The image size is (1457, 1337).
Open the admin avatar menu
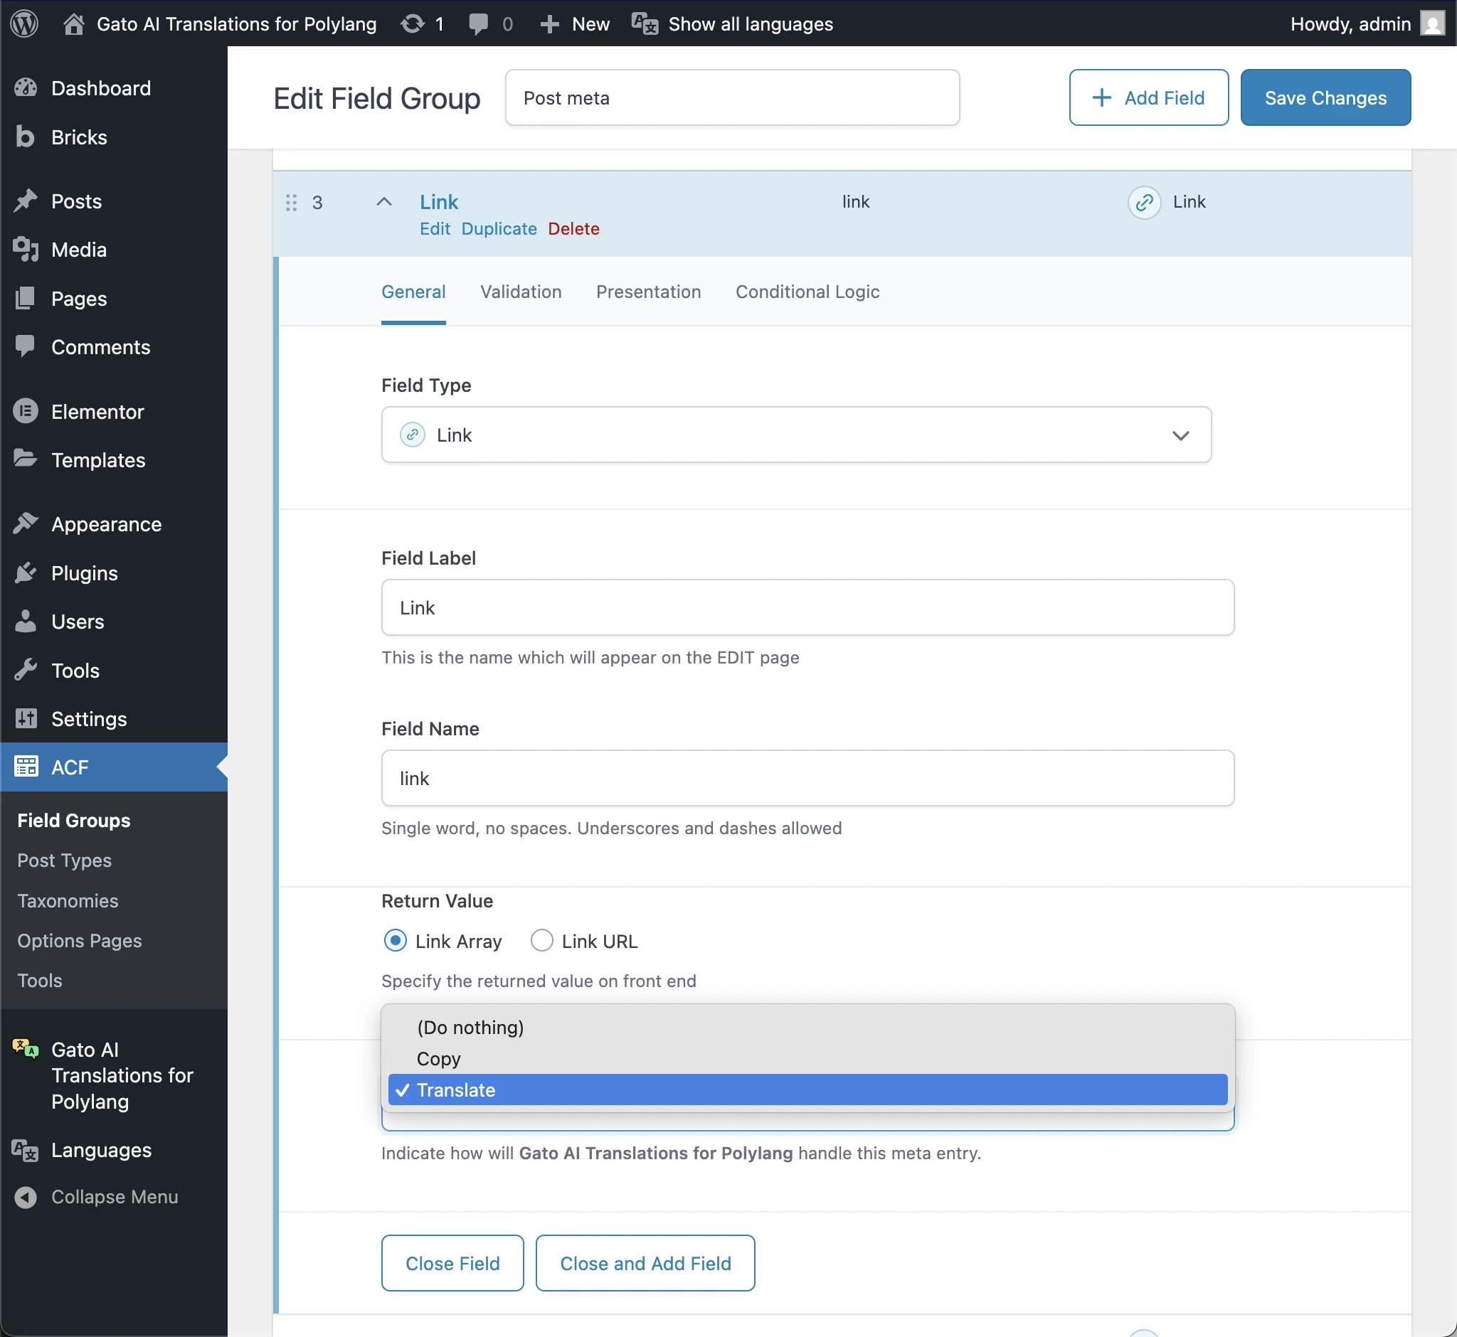pyautogui.click(x=1431, y=23)
